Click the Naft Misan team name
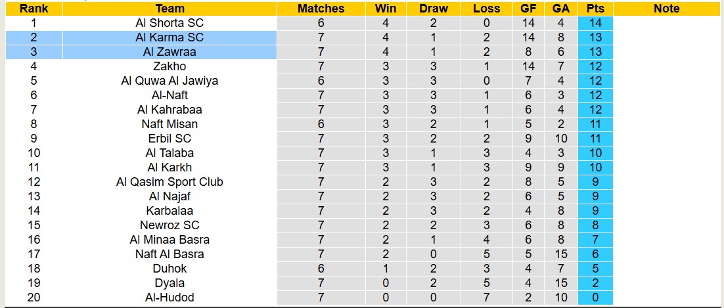The image size is (724, 308). [x=170, y=124]
